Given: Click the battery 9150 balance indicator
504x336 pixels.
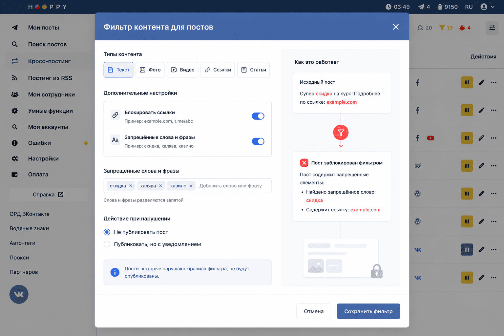Looking at the screenshot, I should [448, 7].
